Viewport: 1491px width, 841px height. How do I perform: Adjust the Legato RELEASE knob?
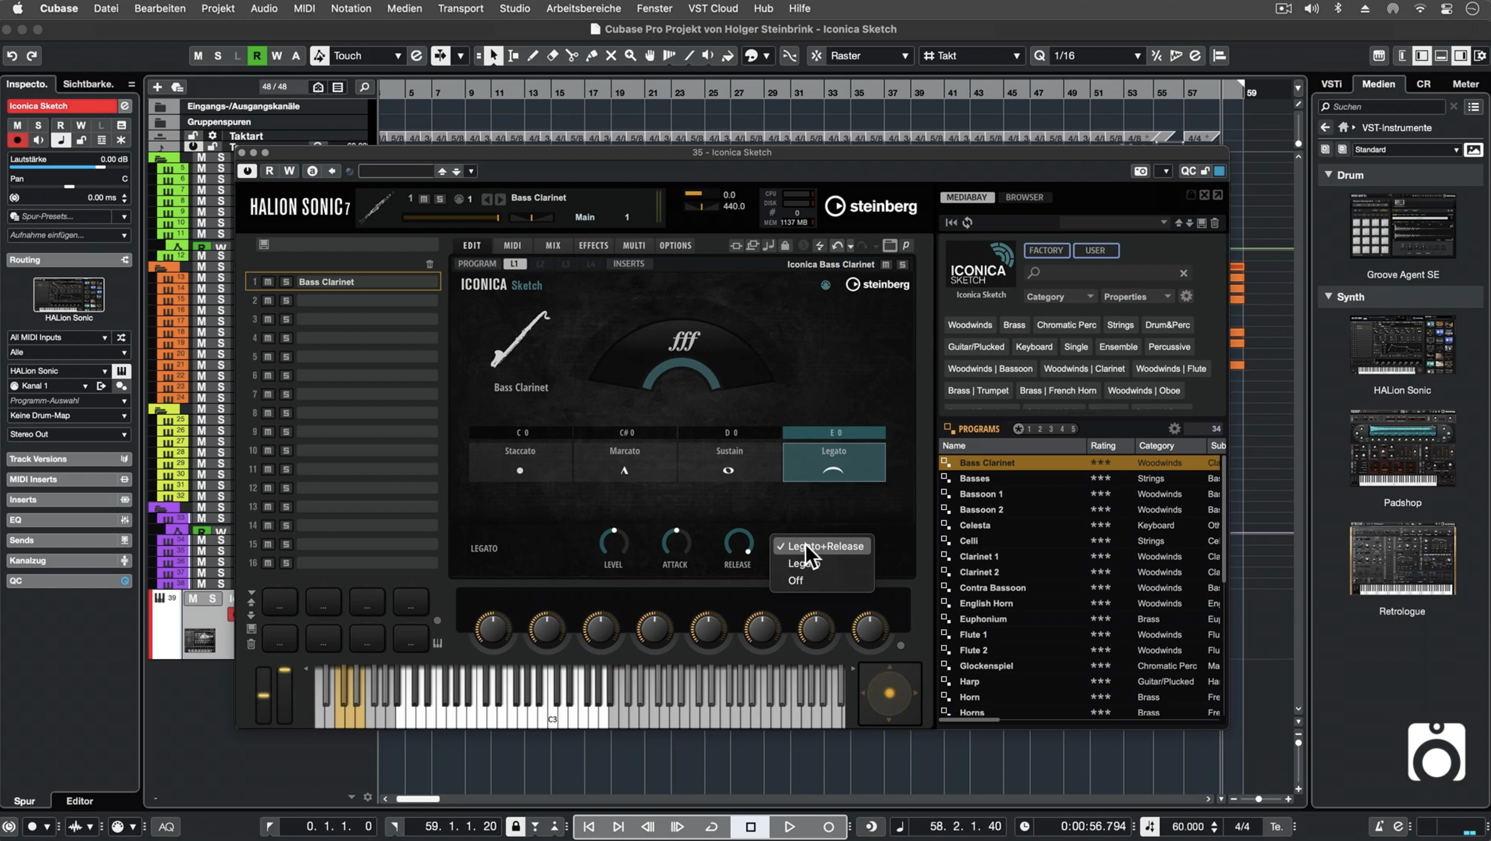738,542
